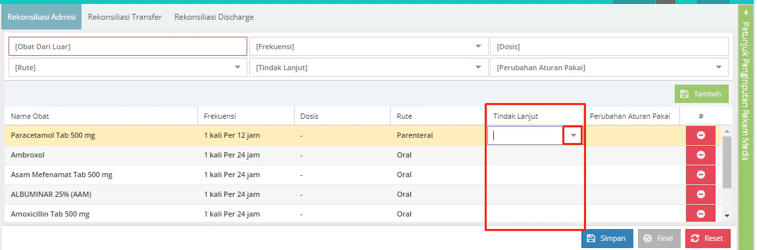This screenshot has height=250, width=757.
Task: Click the table's scroll down arrow
Action: click(x=727, y=216)
